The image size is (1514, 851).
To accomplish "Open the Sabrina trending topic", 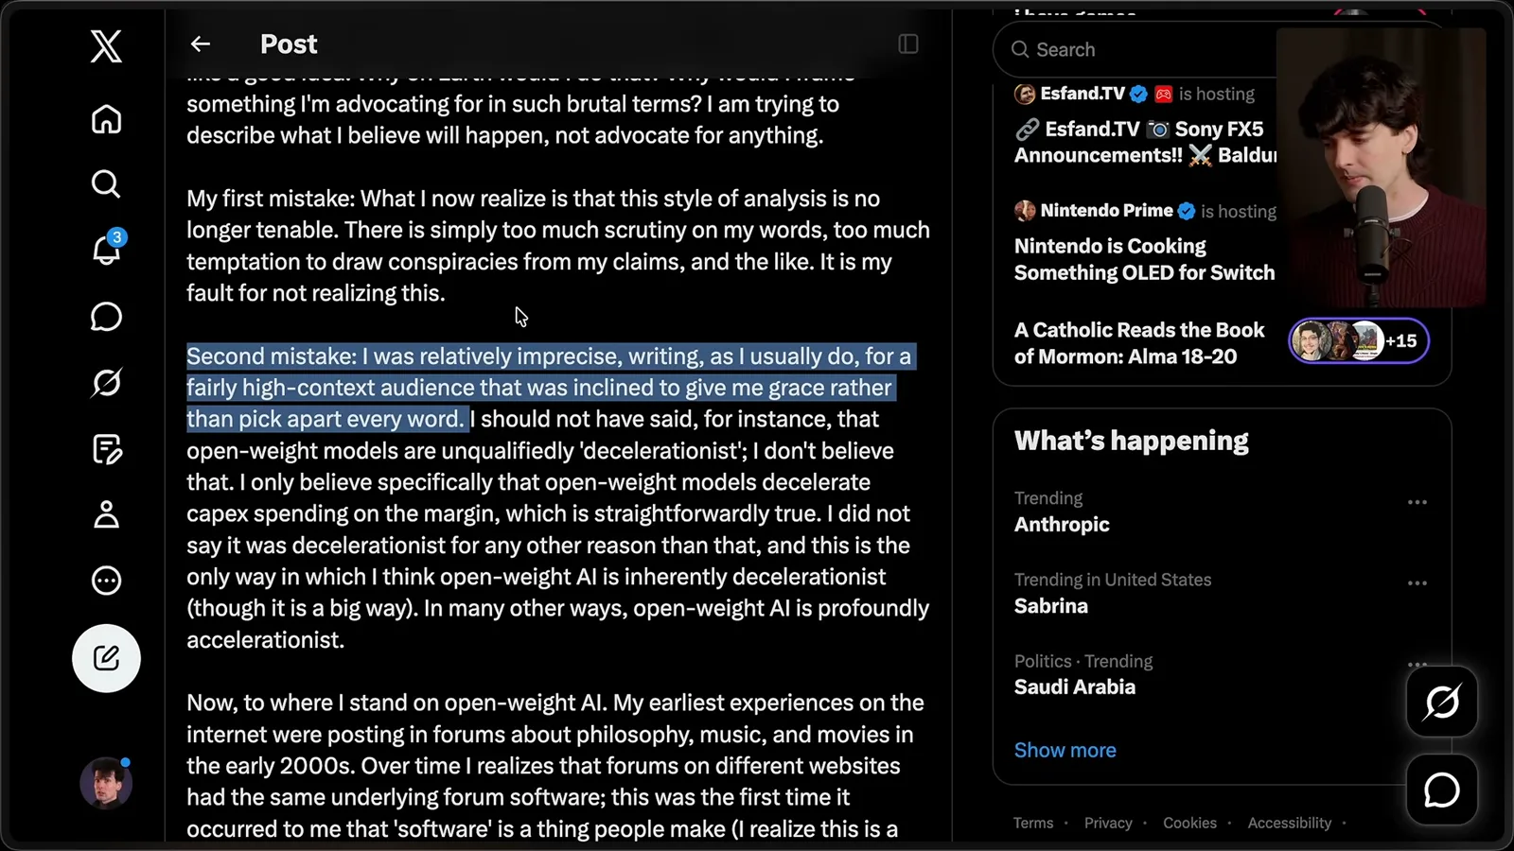I will 1051,606.
